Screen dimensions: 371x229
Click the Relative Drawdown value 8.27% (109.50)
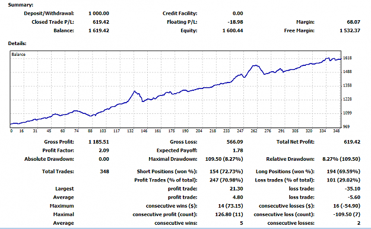pos(341,159)
